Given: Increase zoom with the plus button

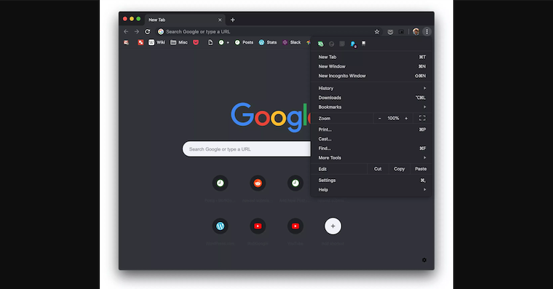Looking at the screenshot, I should pos(406,118).
